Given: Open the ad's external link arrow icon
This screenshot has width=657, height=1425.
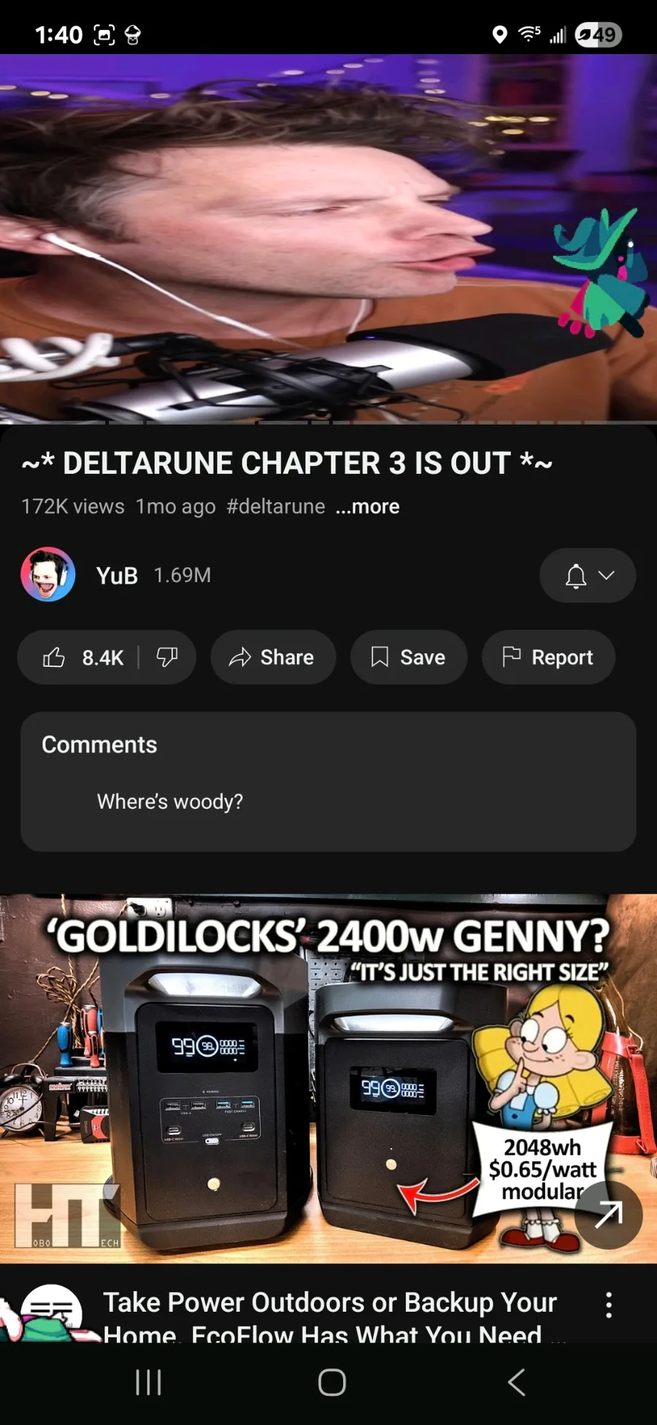Looking at the screenshot, I should pyautogui.click(x=608, y=1215).
